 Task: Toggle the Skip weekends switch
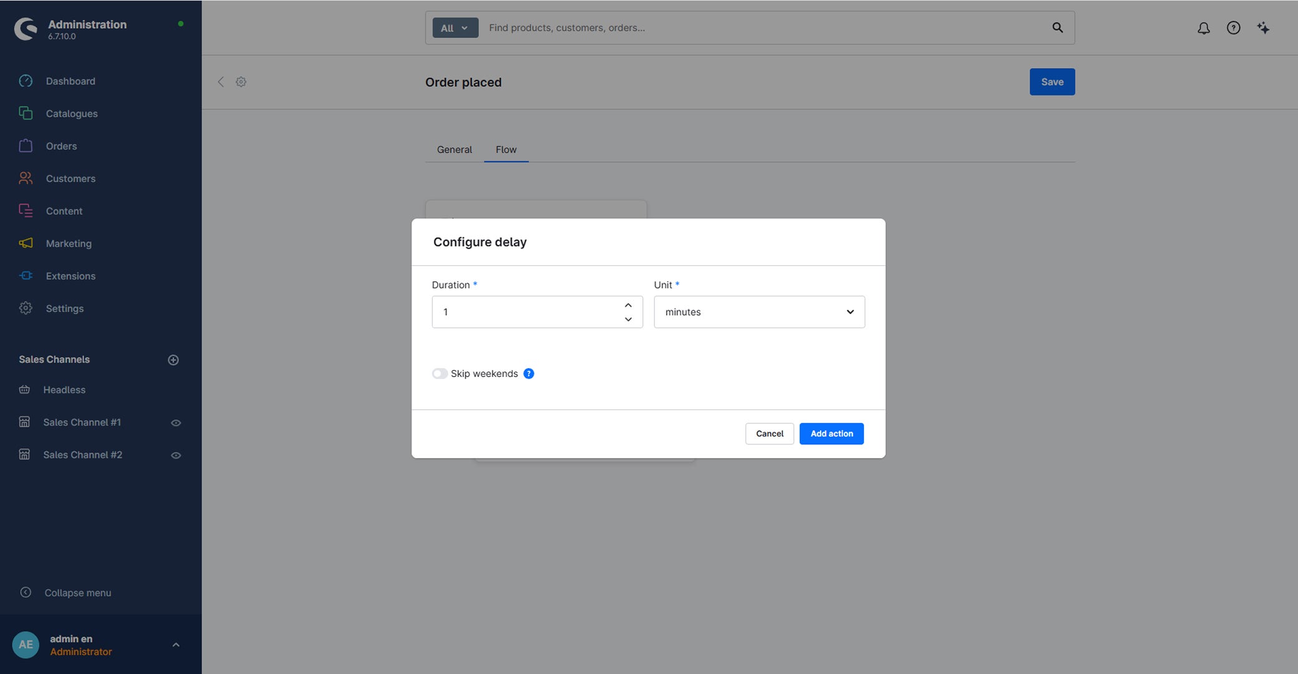440,374
